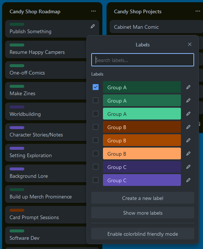Show more labels in the list
The width and height of the screenshot is (203, 249).
(x=143, y=212)
